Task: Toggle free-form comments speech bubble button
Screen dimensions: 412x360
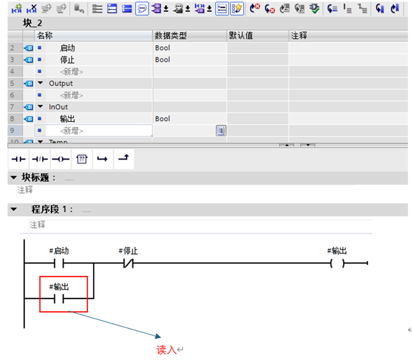Action: [x=142, y=9]
